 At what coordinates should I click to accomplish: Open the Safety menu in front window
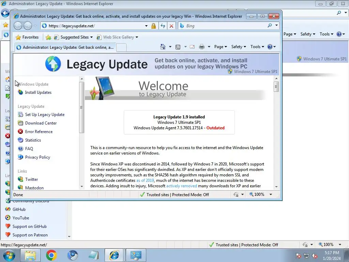click(x=239, y=47)
